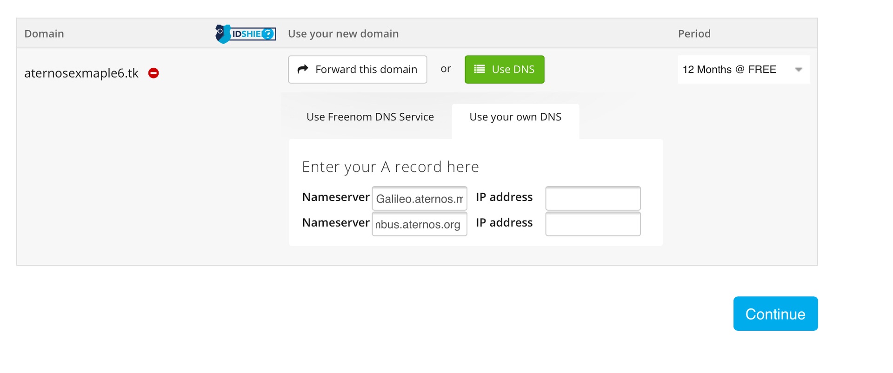
Task: Click the aternosexmaple6.tk domain name
Action: (x=81, y=73)
